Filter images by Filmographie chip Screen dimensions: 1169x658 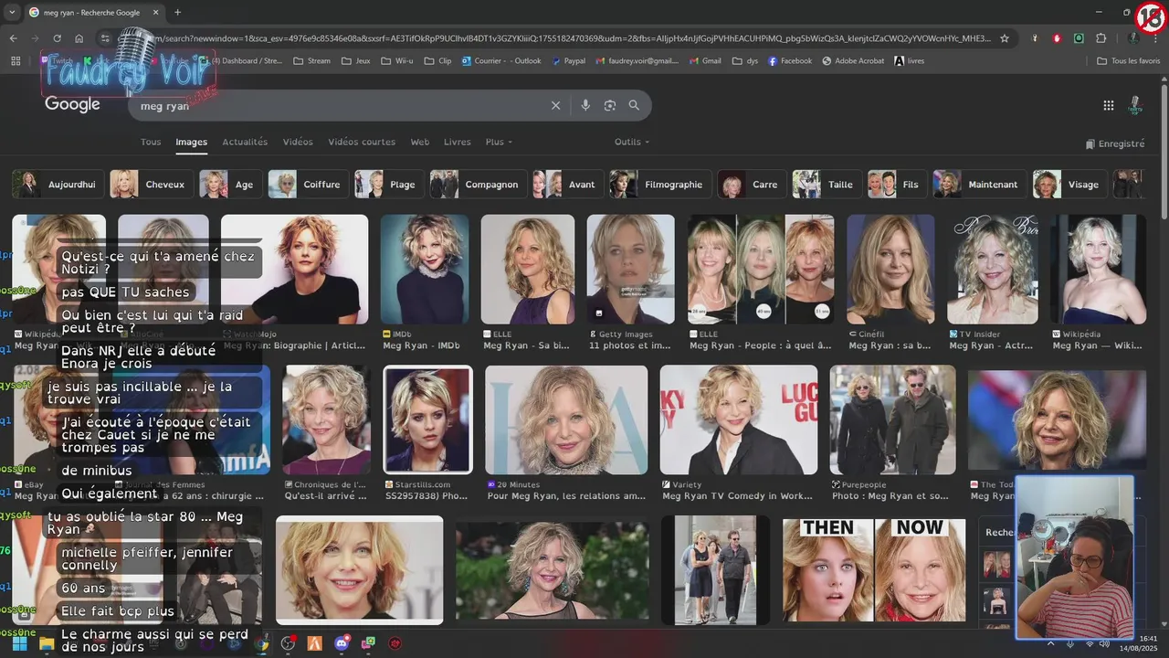click(661, 185)
